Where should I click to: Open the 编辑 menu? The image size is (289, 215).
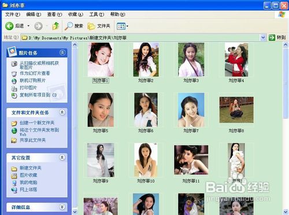(x=34, y=14)
